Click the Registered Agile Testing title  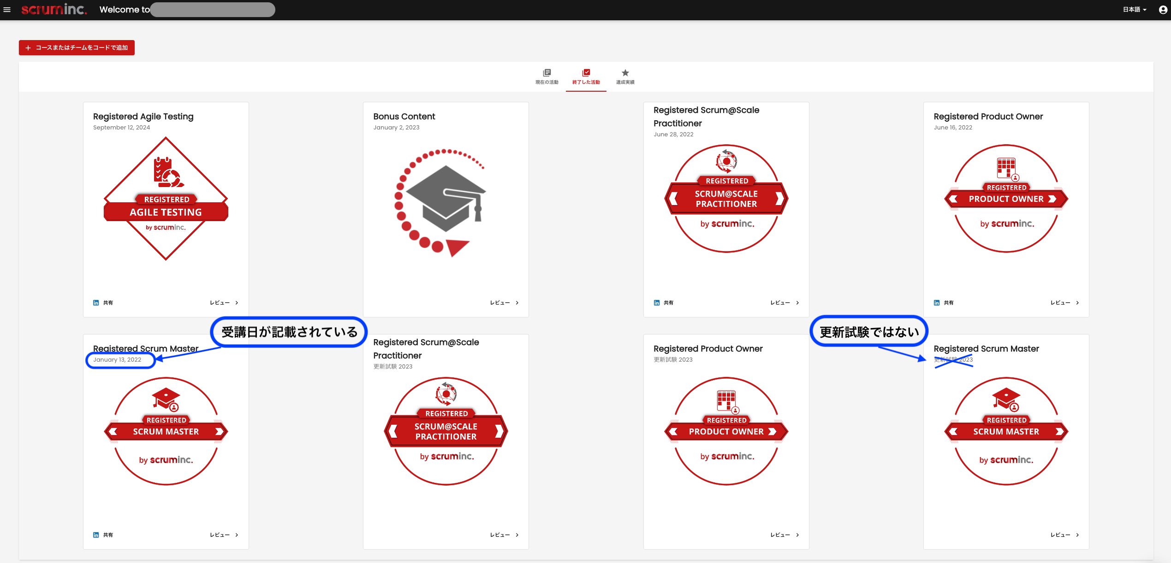[143, 117]
